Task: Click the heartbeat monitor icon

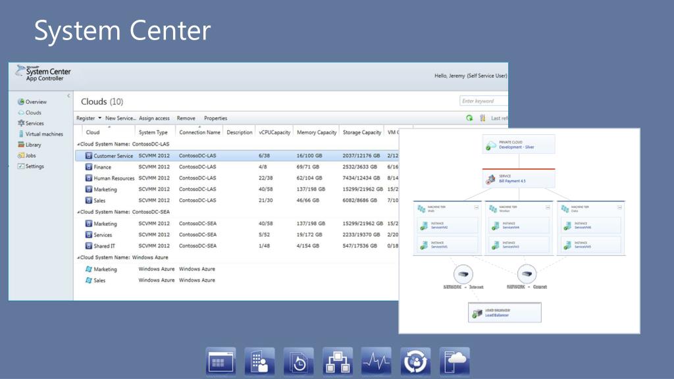Action: click(376, 361)
